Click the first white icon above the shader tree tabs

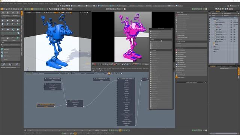(x=216, y=9)
